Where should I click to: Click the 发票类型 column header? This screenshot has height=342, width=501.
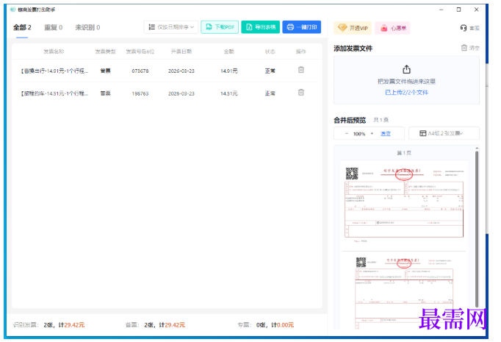(105, 51)
